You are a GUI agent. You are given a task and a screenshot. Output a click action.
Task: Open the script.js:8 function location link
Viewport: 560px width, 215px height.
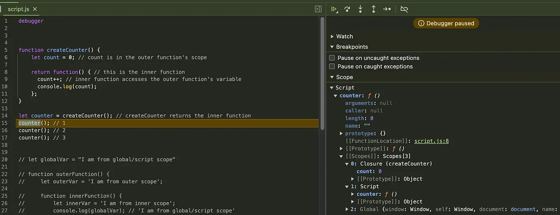click(431, 141)
